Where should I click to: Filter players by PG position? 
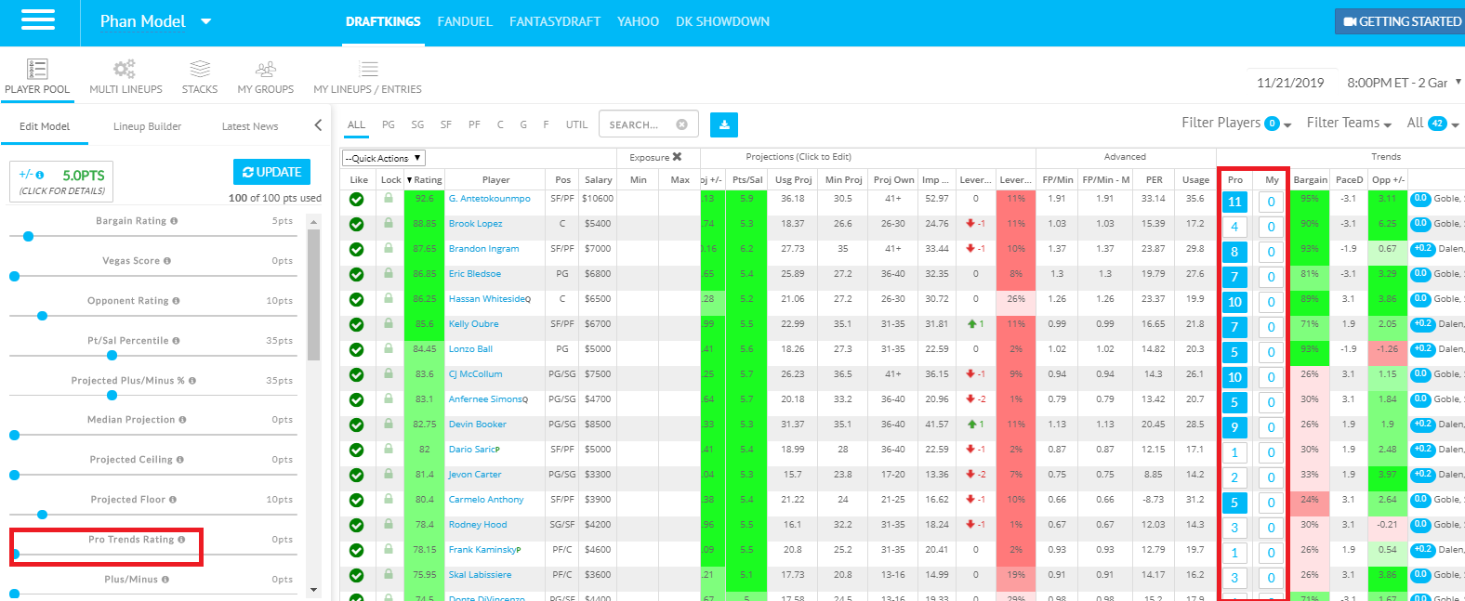coord(389,124)
